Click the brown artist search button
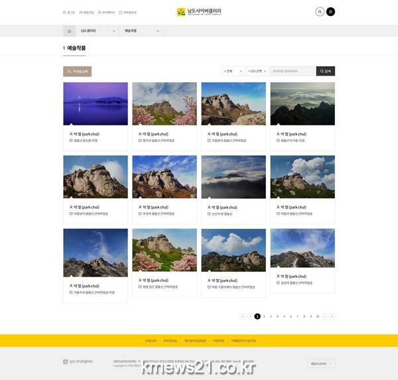The image size is (398, 380). 77,71
